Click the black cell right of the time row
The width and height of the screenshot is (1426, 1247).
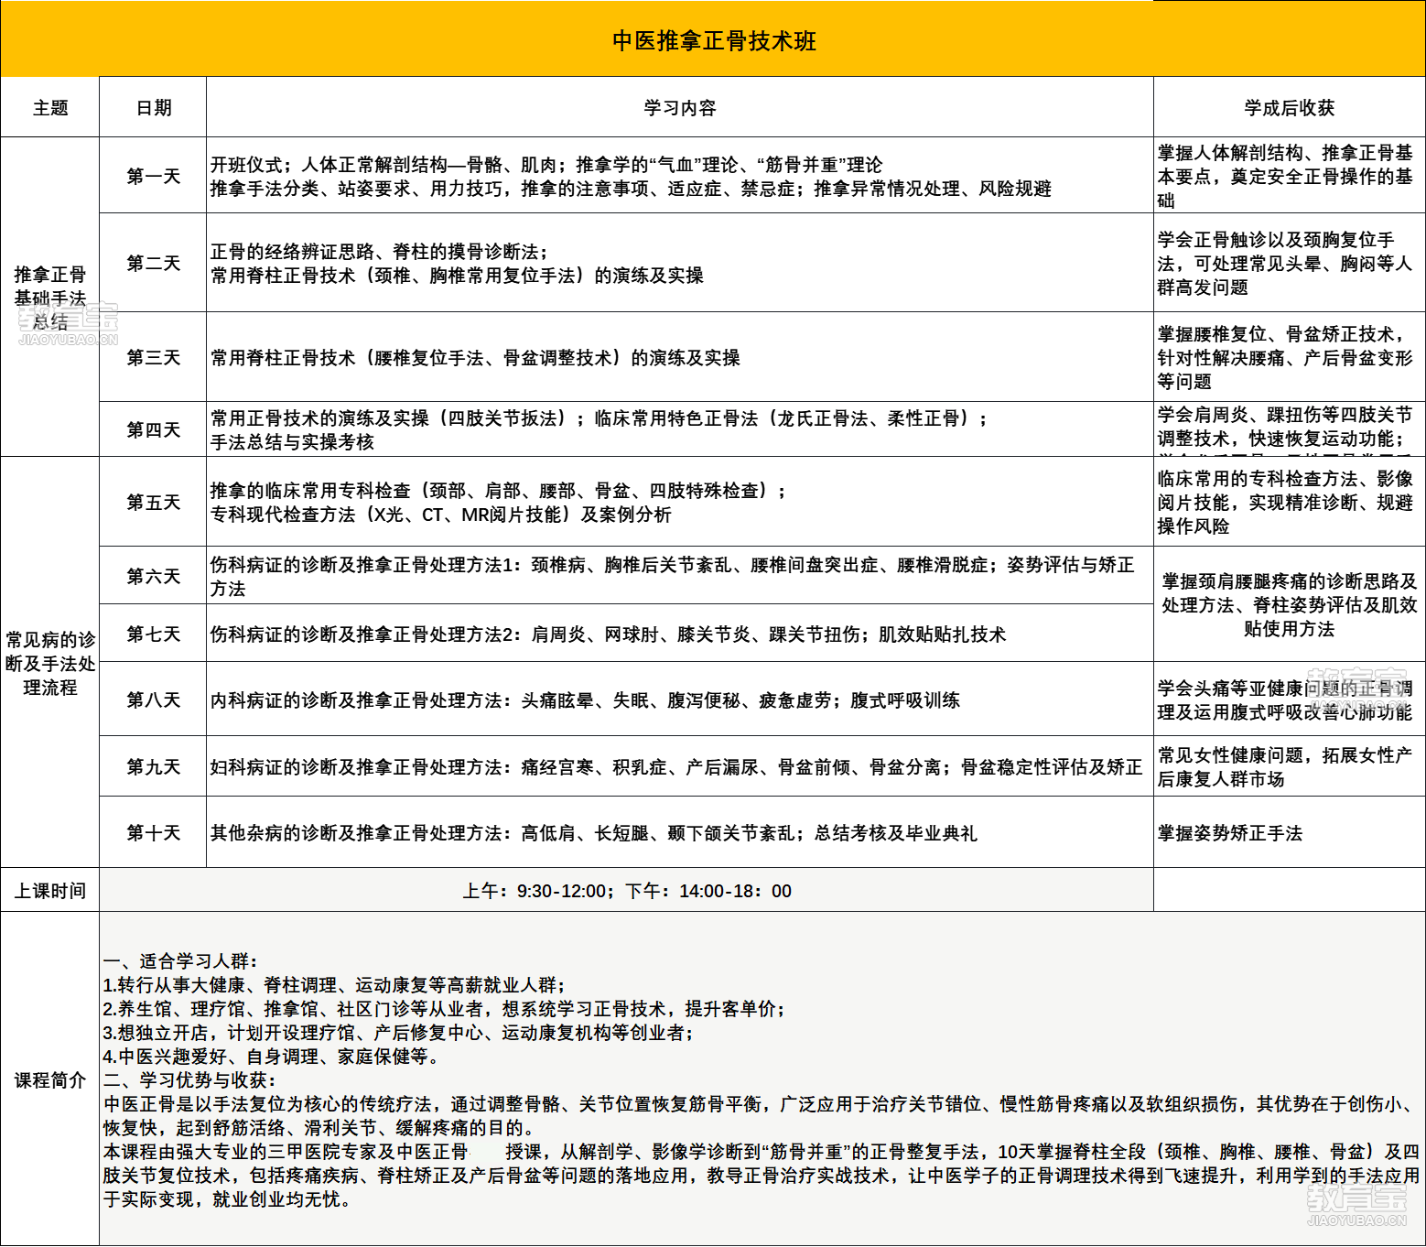point(1289,890)
